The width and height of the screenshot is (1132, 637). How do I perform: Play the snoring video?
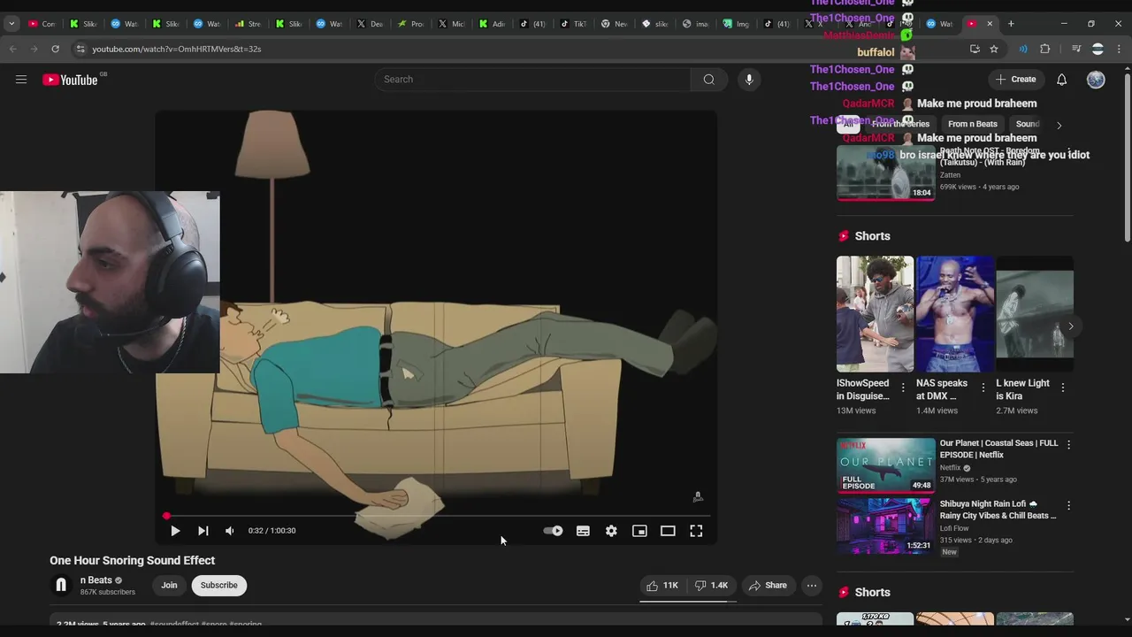pos(175,531)
